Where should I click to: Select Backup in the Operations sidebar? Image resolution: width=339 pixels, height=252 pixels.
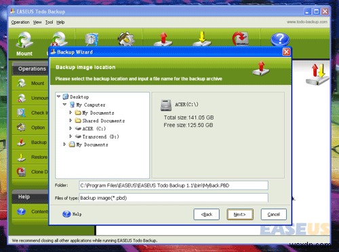coord(31,142)
